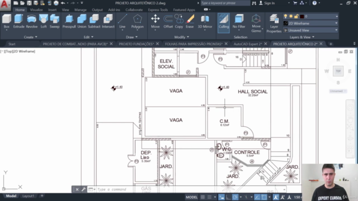Select the Loft tool
358x201 pixels.
(x=44, y=22)
